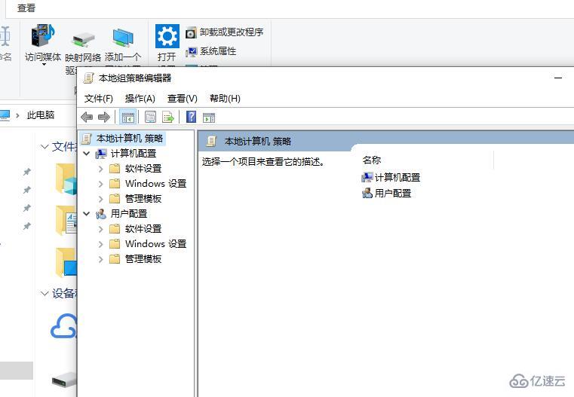
Task: Expand 软件设置 under 计算机配置
Action: [x=100, y=169]
